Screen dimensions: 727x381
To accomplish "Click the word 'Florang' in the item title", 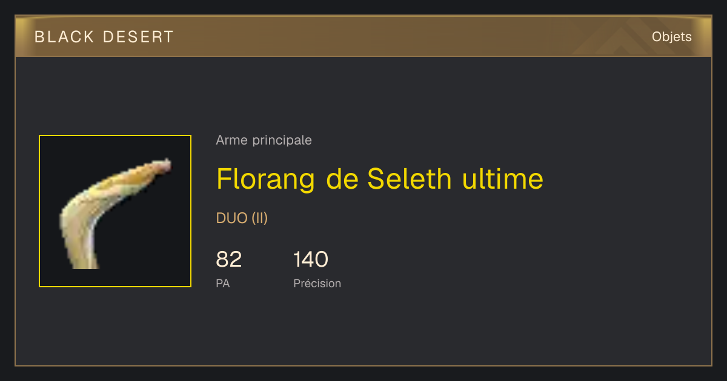I will (x=266, y=180).
